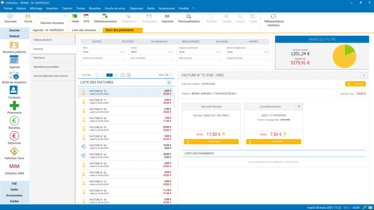Expand the Mode de règlement dropdown
Screen dimensions: 374x210
point(247,52)
